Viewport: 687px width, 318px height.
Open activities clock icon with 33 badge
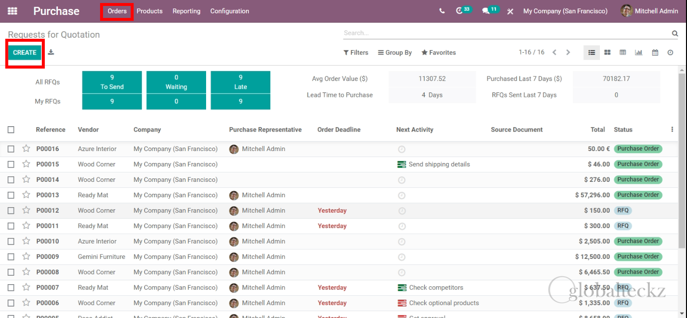[463, 10]
